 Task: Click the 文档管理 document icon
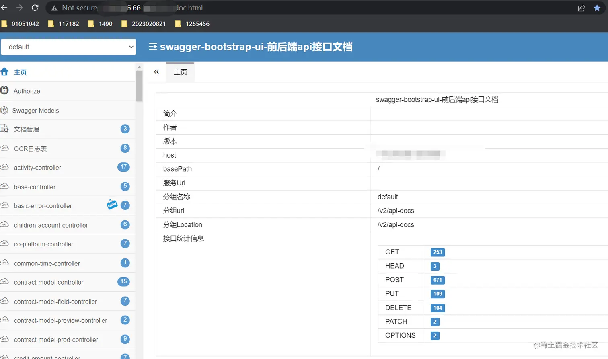click(x=4, y=129)
